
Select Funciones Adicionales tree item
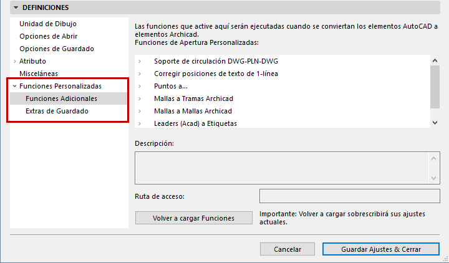(61, 98)
